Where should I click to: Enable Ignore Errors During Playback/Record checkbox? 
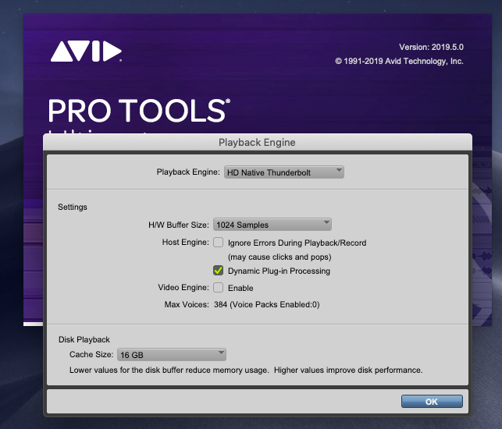click(x=219, y=242)
